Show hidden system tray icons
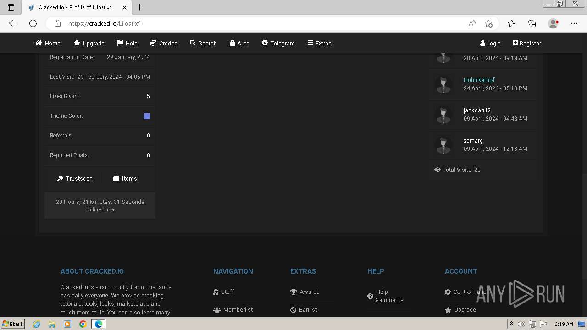This screenshot has height=330, width=587. coord(511,324)
